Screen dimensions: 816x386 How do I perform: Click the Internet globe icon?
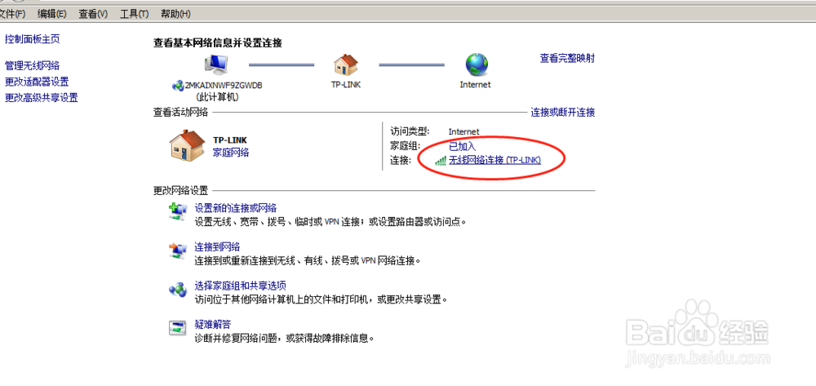coord(476,65)
